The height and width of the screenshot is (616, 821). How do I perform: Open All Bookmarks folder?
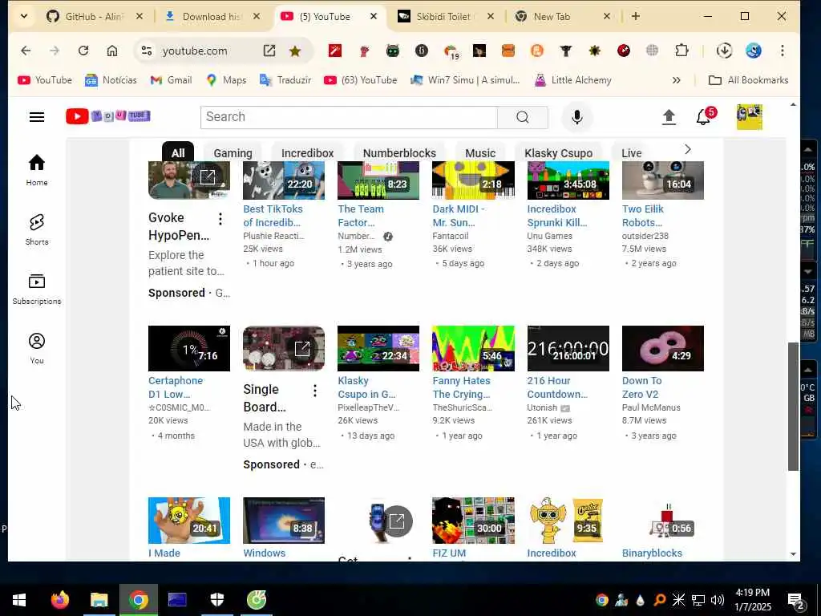coord(748,80)
